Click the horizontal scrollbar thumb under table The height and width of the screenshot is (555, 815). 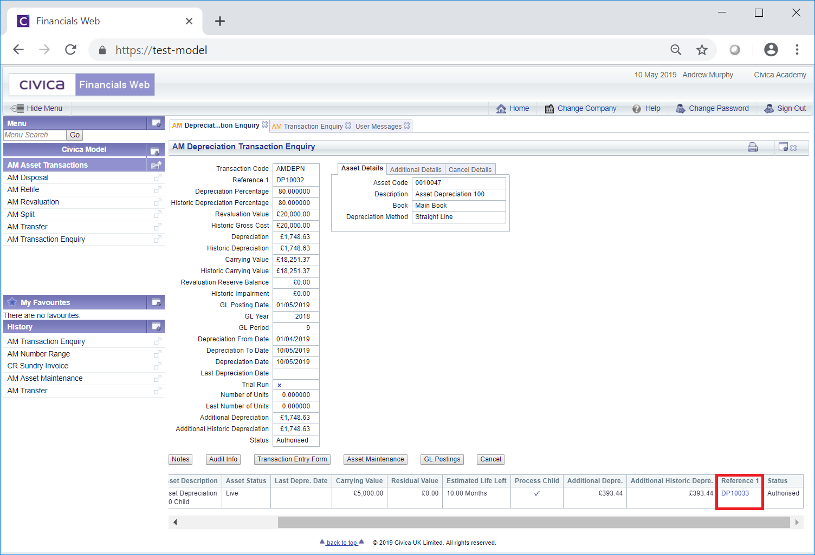pos(534,522)
